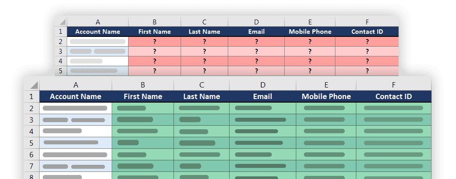Click the select-all corner triangle in green sheet
The height and width of the screenshot is (179, 456).
point(34,85)
